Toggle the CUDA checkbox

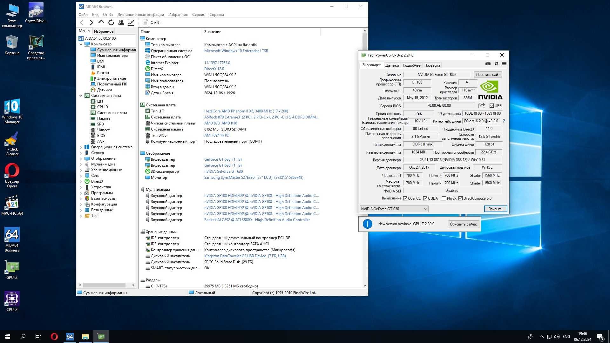pos(425,198)
